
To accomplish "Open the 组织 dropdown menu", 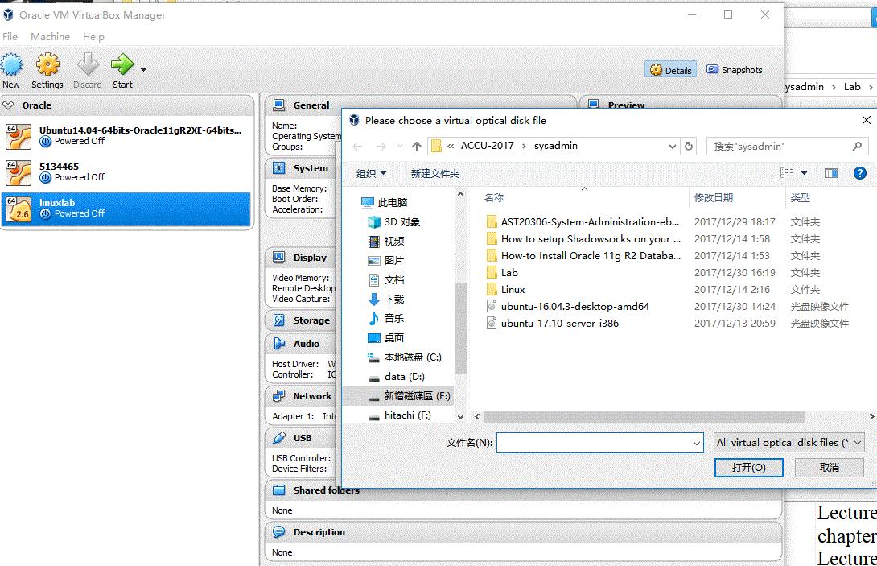I will point(372,174).
